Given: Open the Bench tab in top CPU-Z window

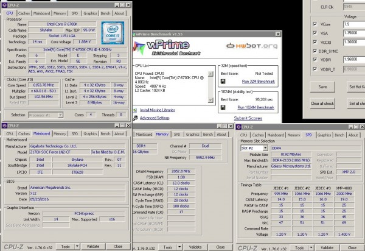Looking at the screenshot, I should (x=106, y=13).
